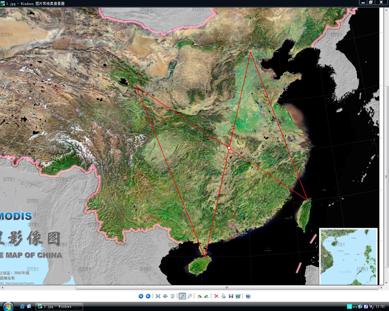Open the viewer Help
This screenshot has height=311, width=389.
click(248, 296)
